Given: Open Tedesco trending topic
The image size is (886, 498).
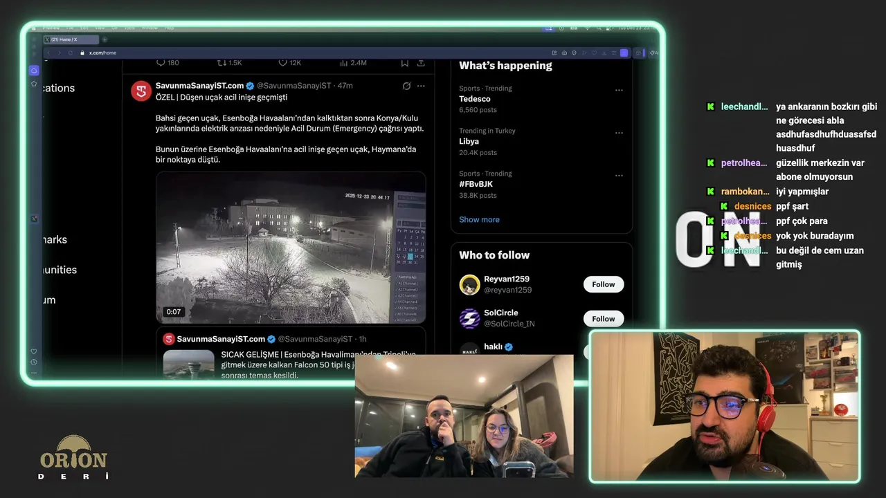Looking at the screenshot, I should click(x=475, y=99).
